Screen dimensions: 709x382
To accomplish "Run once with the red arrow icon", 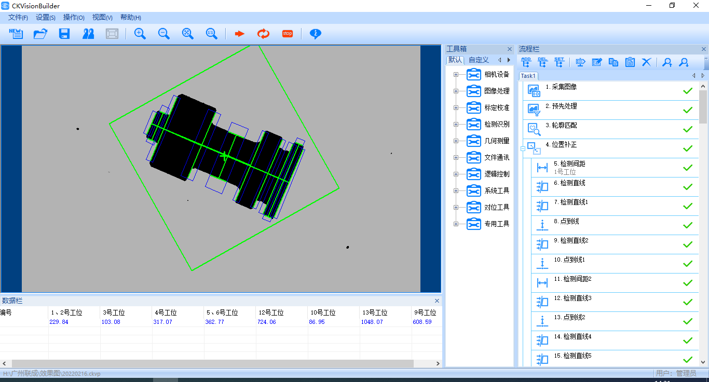I will pos(239,34).
